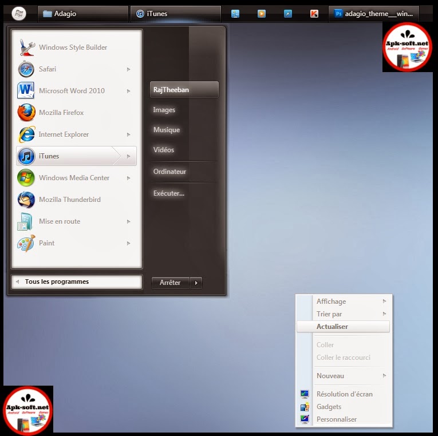Expand the iTunes jump list arrow
Image resolution: width=438 pixels, height=436 pixels.
pyautogui.click(x=128, y=156)
